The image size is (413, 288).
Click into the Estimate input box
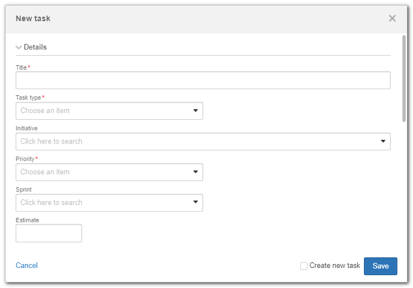(x=49, y=233)
